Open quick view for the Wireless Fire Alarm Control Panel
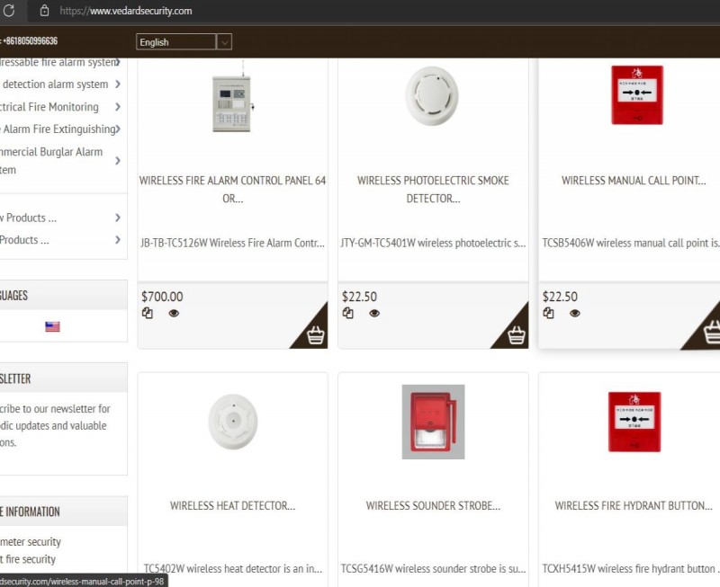Viewport: 720px width, 587px height. [174, 313]
